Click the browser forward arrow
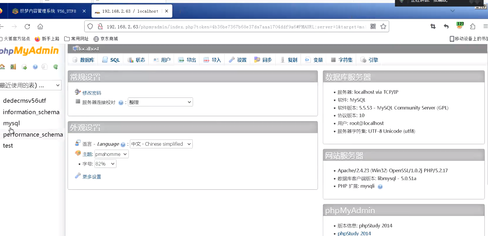This screenshot has width=488, height=236. tap(14, 27)
